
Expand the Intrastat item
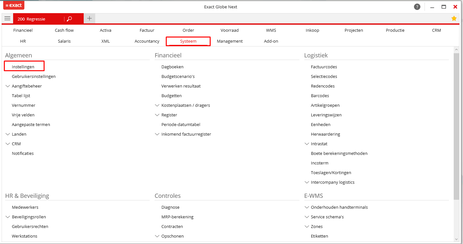307,144
